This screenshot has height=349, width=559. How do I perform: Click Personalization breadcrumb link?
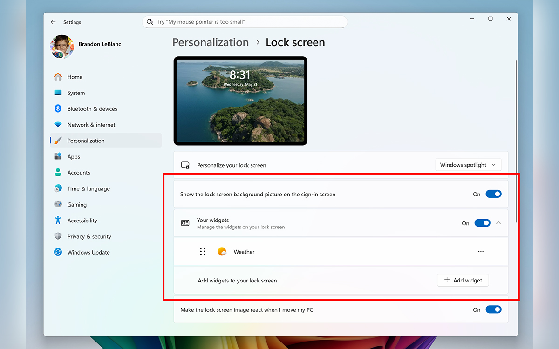coord(211,42)
